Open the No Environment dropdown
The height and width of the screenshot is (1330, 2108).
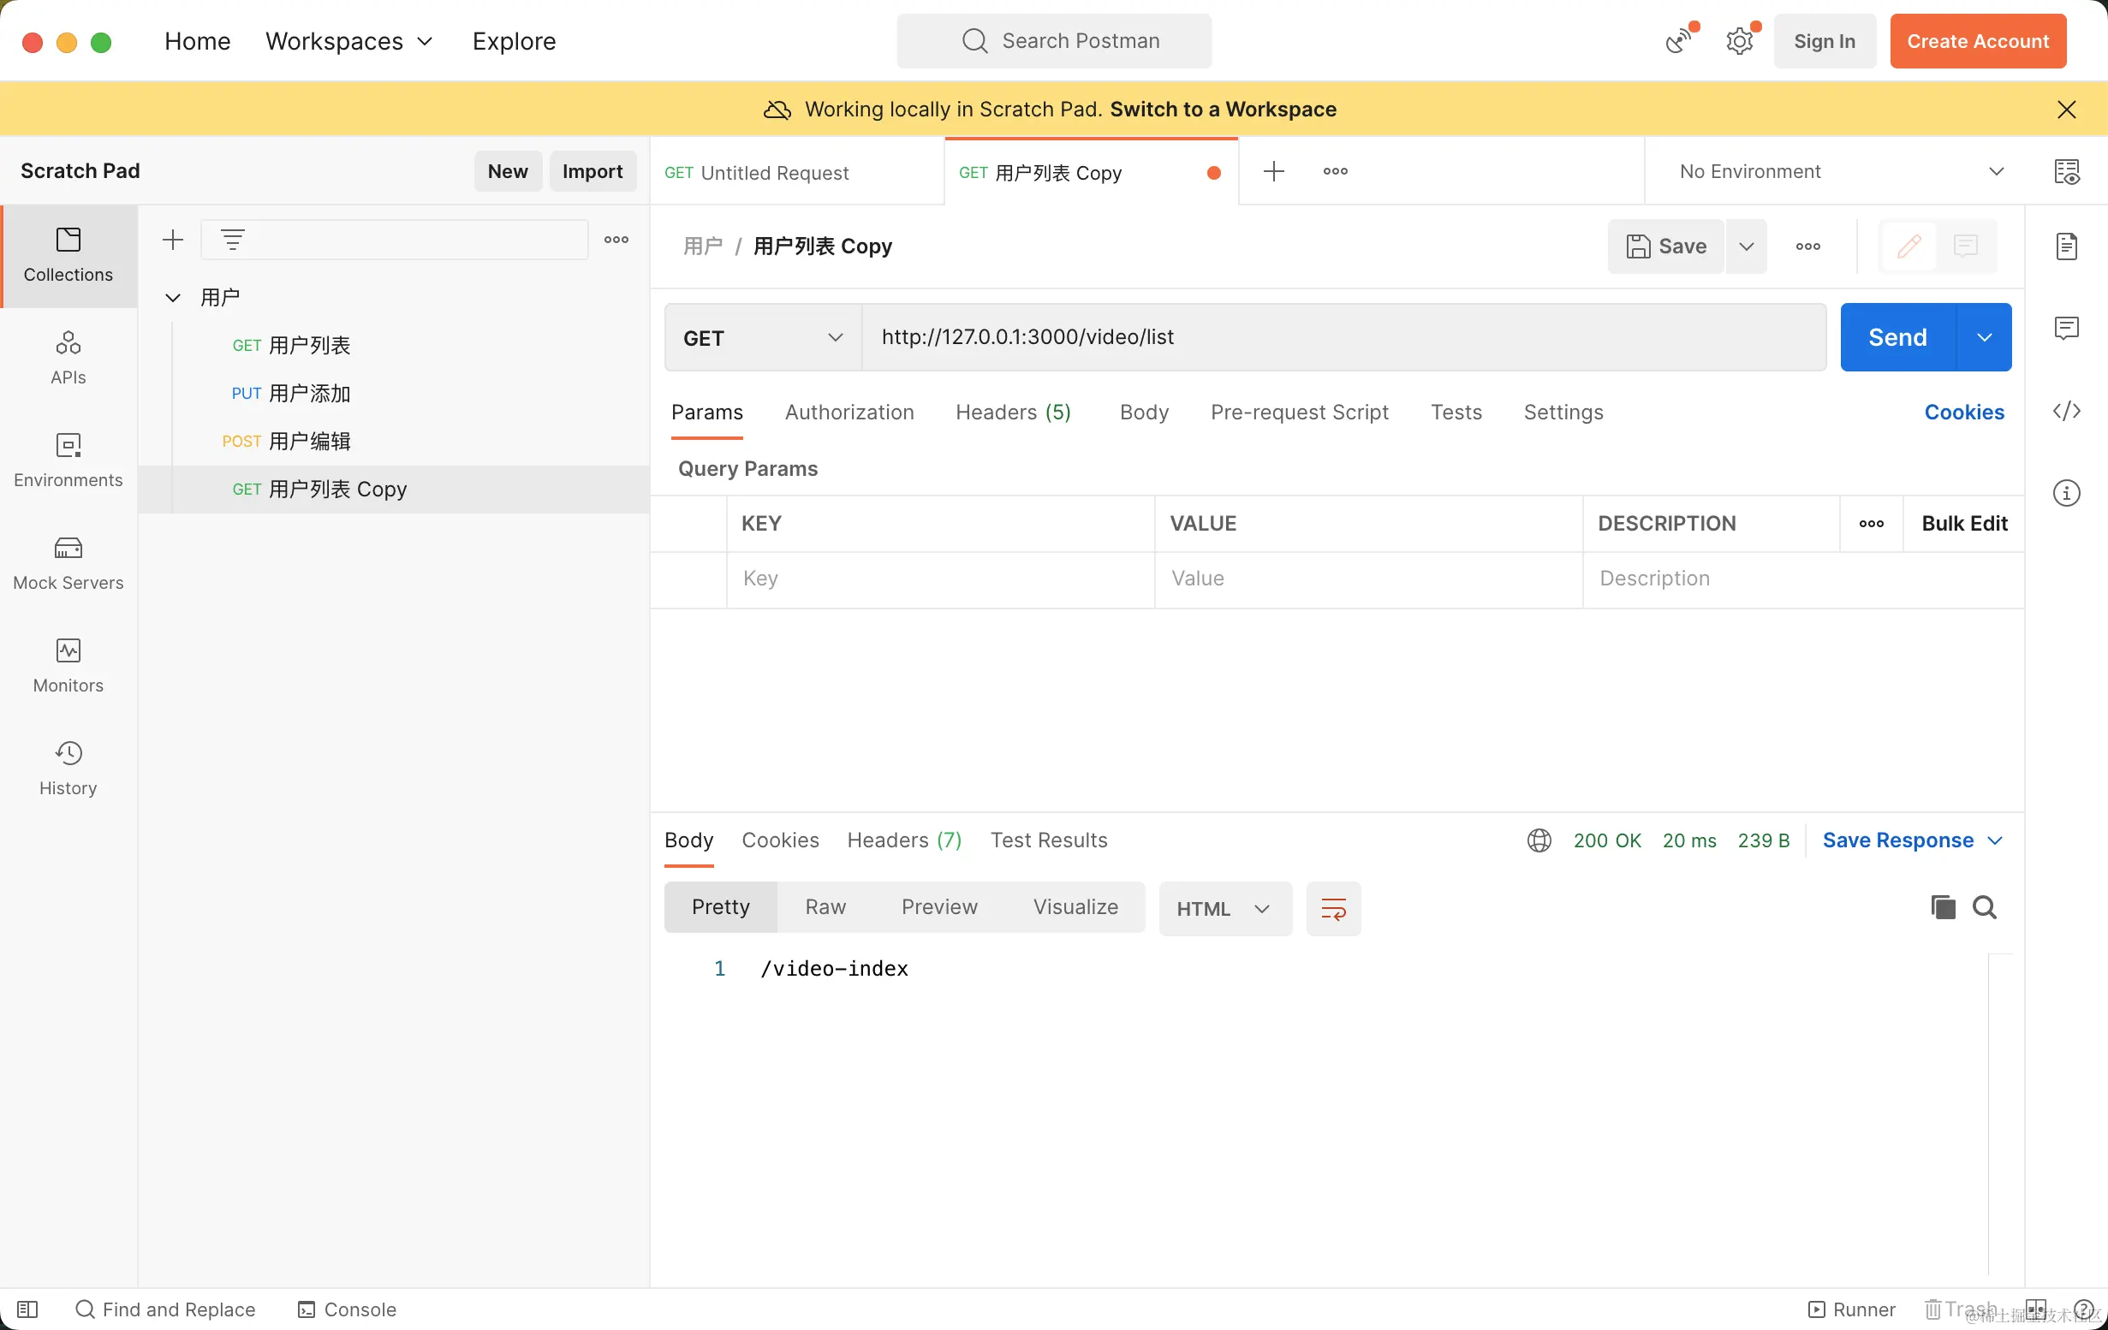coord(1840,171)
